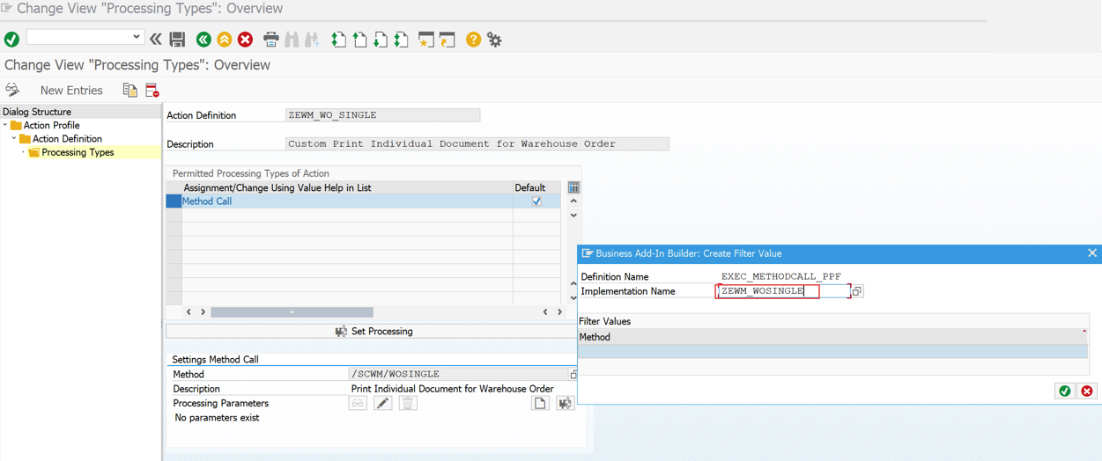Image resolution: width=1102 pixels, height=461 pixels.
Task: Click the Implementation Name input field
Action: [783, 291]
